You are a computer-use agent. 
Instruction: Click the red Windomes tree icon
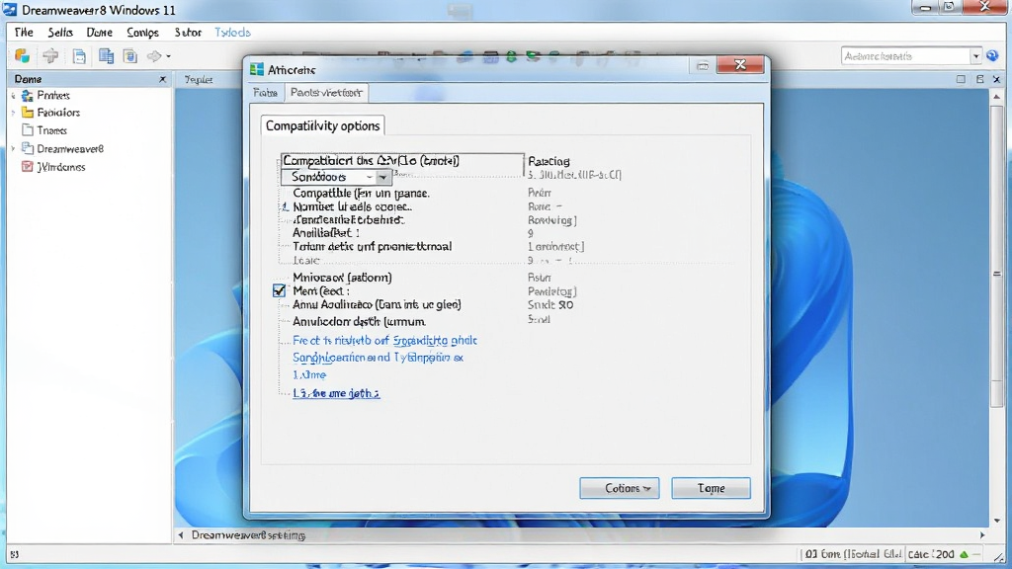point(27,166)
